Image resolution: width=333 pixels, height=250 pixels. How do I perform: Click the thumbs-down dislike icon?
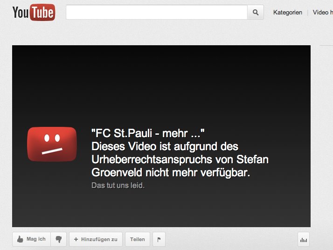click(59, 239)
